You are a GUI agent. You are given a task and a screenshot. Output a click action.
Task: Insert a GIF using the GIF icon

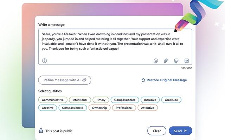click(187, 61)
